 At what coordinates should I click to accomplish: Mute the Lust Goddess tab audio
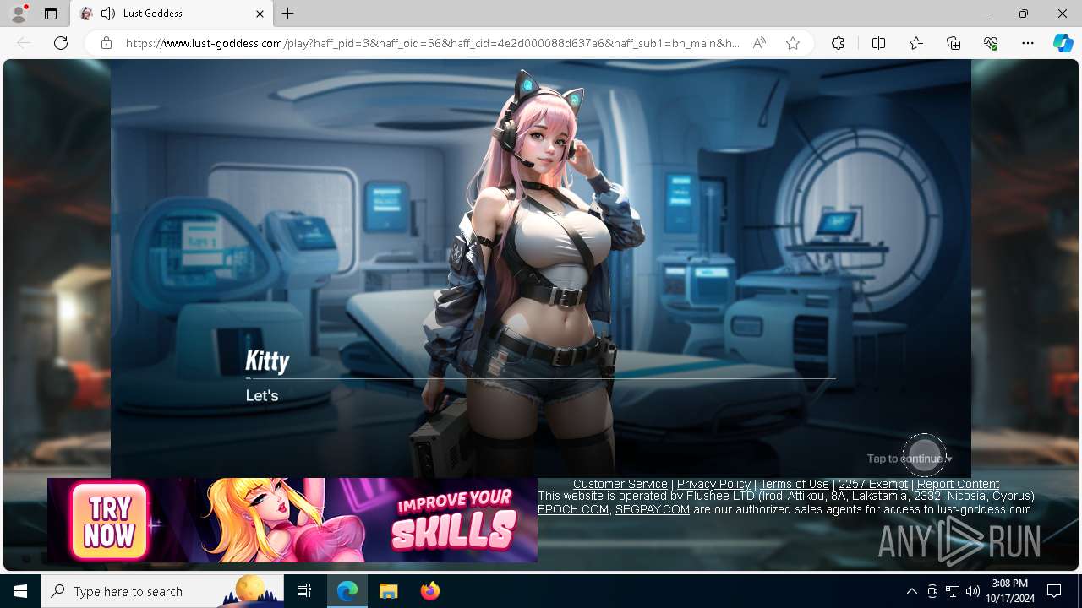107,14
